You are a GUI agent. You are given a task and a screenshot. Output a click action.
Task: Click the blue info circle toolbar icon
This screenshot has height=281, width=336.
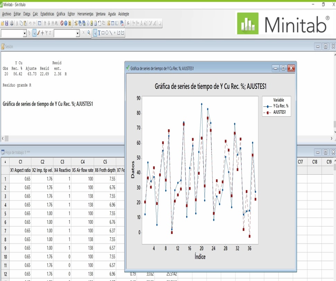tap(88, 23)
